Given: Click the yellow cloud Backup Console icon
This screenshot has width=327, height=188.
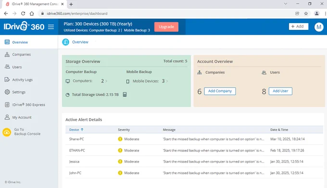Looking at the screenshot, I should [7, 132].
